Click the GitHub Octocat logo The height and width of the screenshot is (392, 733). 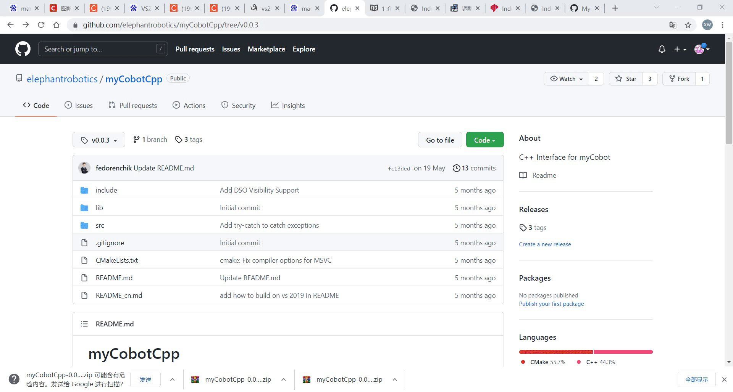[23, 49]
